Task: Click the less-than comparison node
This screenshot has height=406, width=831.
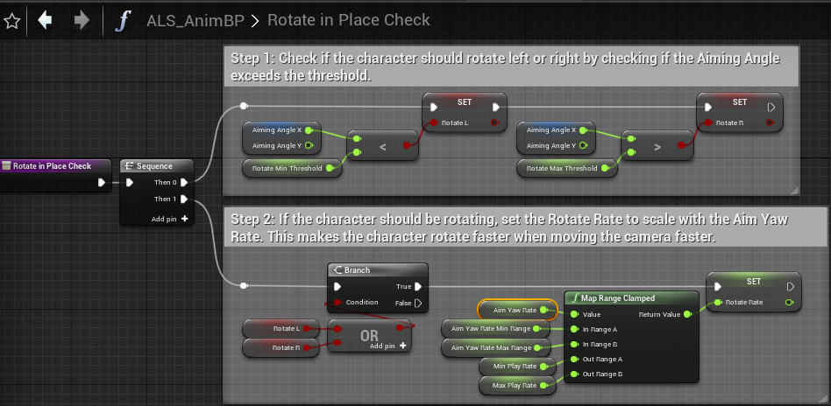Action: 382,148
